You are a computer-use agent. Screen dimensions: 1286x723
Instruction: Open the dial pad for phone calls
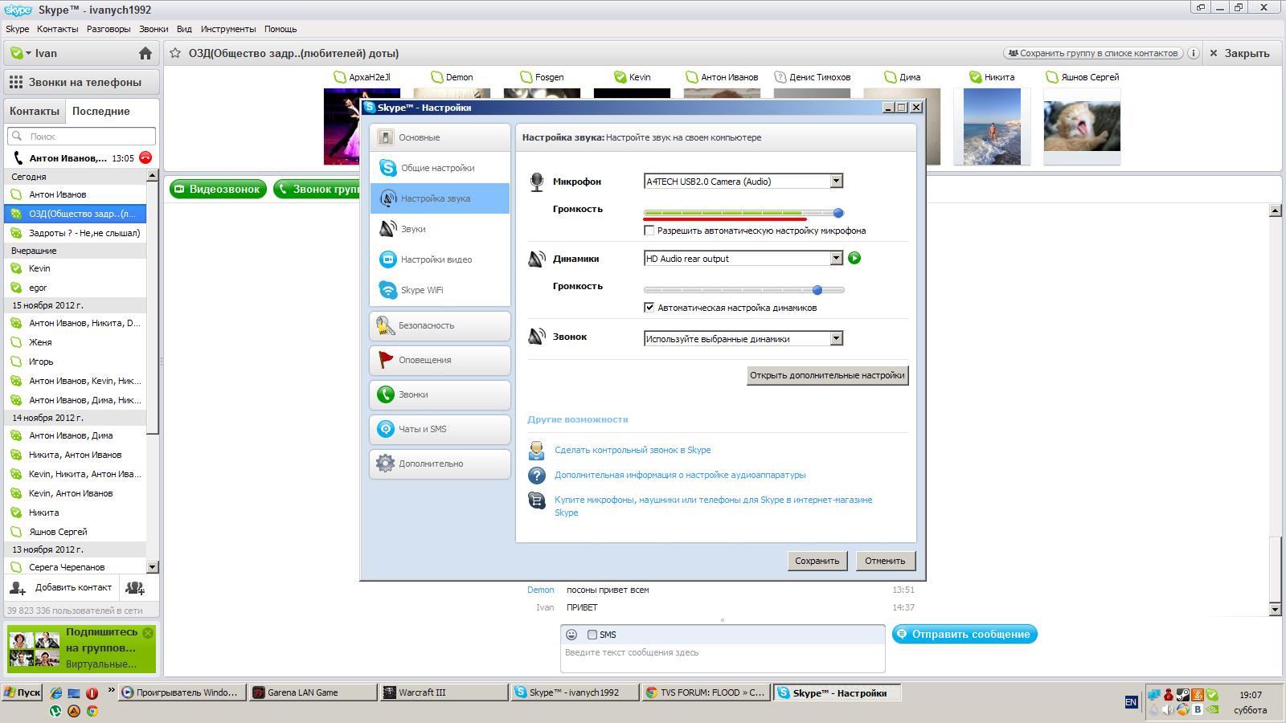[x=82, y=82]
